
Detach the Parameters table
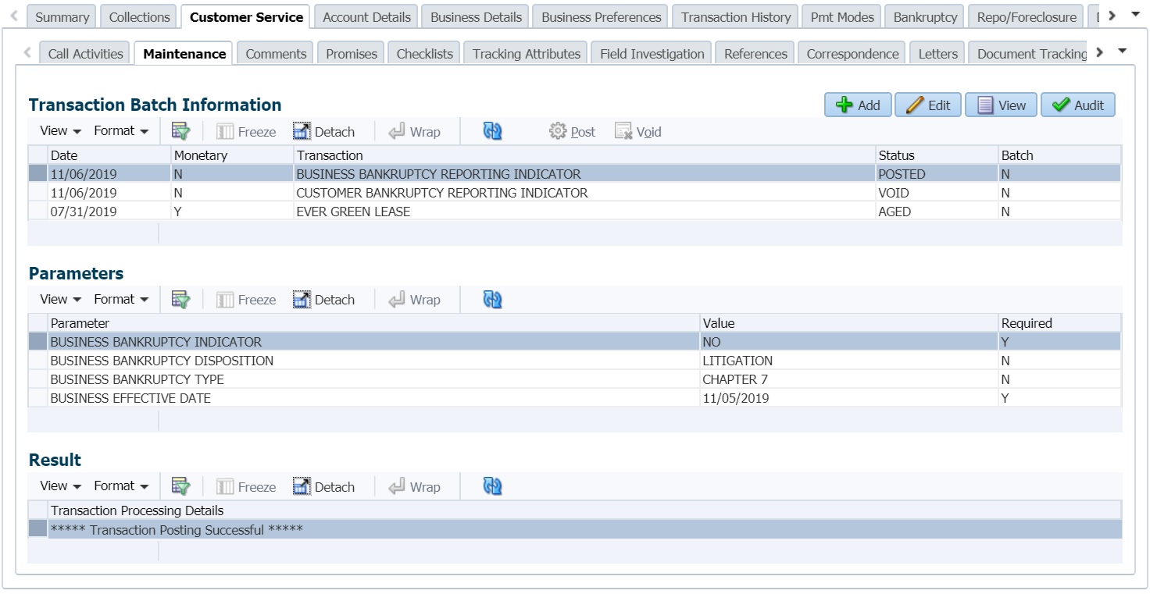pyautogui.click(x=324, y=300)
